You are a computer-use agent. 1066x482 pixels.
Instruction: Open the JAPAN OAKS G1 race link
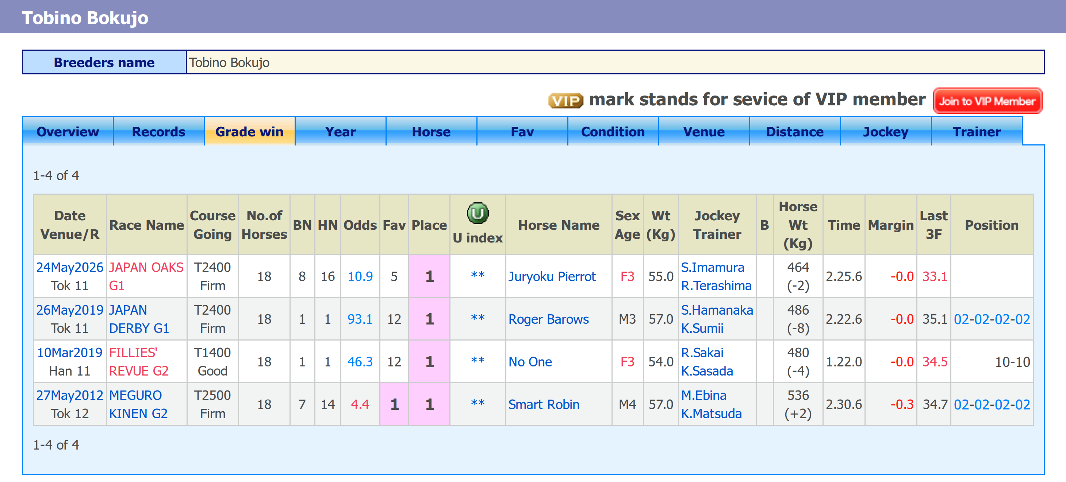pos(146,276)
